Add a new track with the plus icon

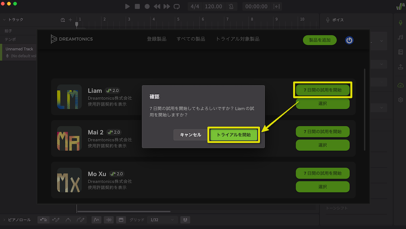(70, 19)
